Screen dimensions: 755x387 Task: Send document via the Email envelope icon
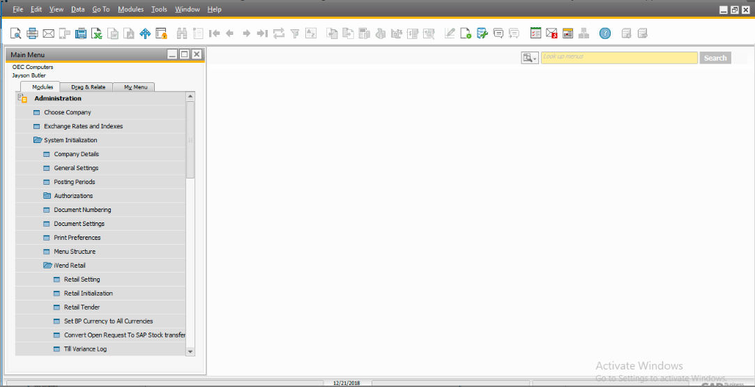click(x=49, y=33)
